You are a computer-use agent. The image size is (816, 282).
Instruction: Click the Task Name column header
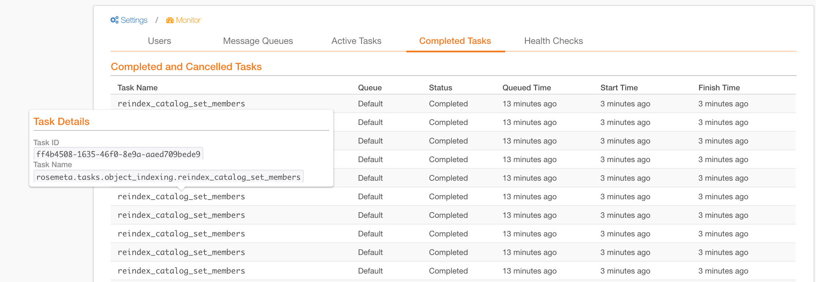(x=138, y=87)
